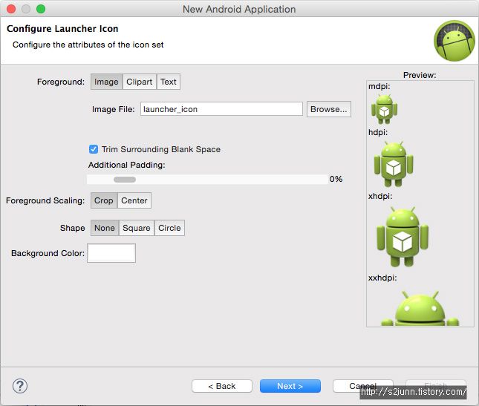Click the help question mark icon

click(20, 386)
